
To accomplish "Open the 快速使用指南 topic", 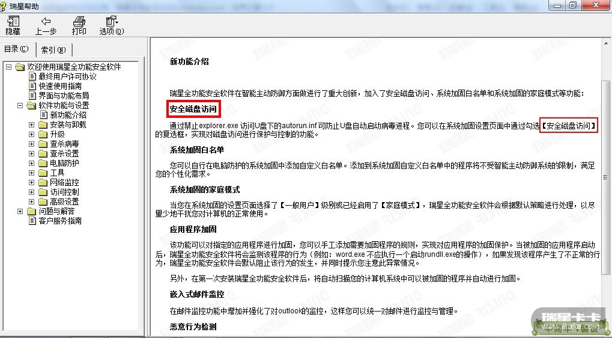I will 60,86.
